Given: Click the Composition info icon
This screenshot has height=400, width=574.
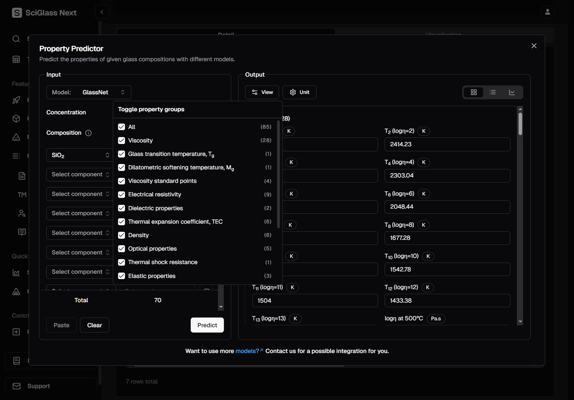Looking at the screenshot, I should point(88,133).
